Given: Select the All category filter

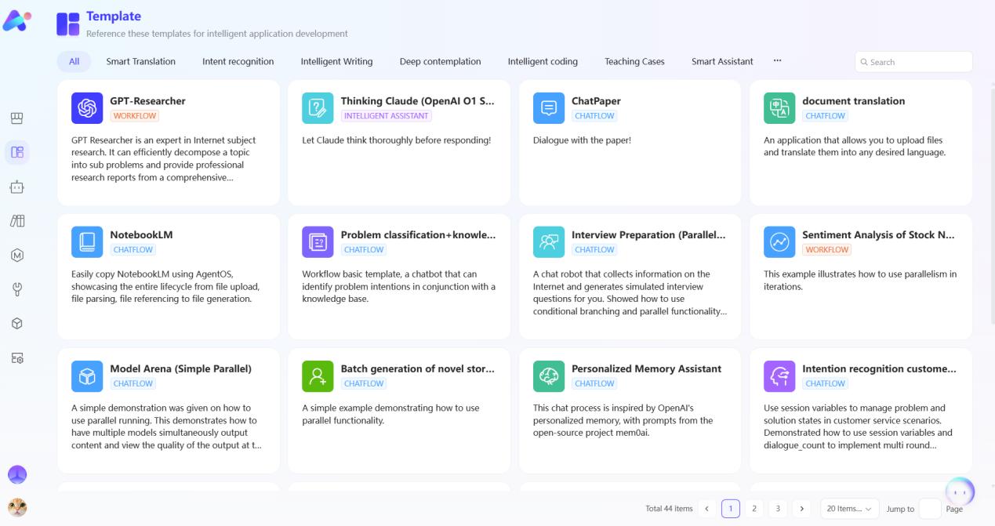Looking at the screenshot, I should point(74,61).
